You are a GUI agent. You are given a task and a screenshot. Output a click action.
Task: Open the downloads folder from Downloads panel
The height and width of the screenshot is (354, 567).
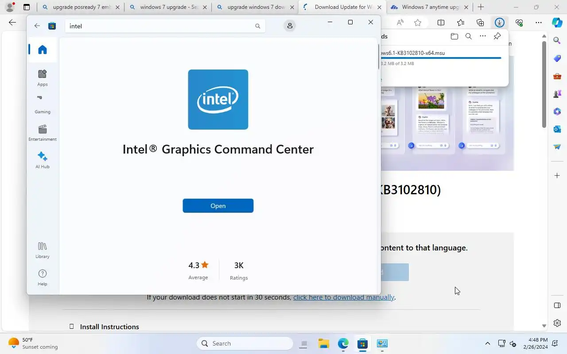click(x=454, y=36)
